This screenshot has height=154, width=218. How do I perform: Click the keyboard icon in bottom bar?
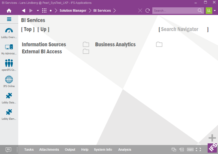pos(190,149)
